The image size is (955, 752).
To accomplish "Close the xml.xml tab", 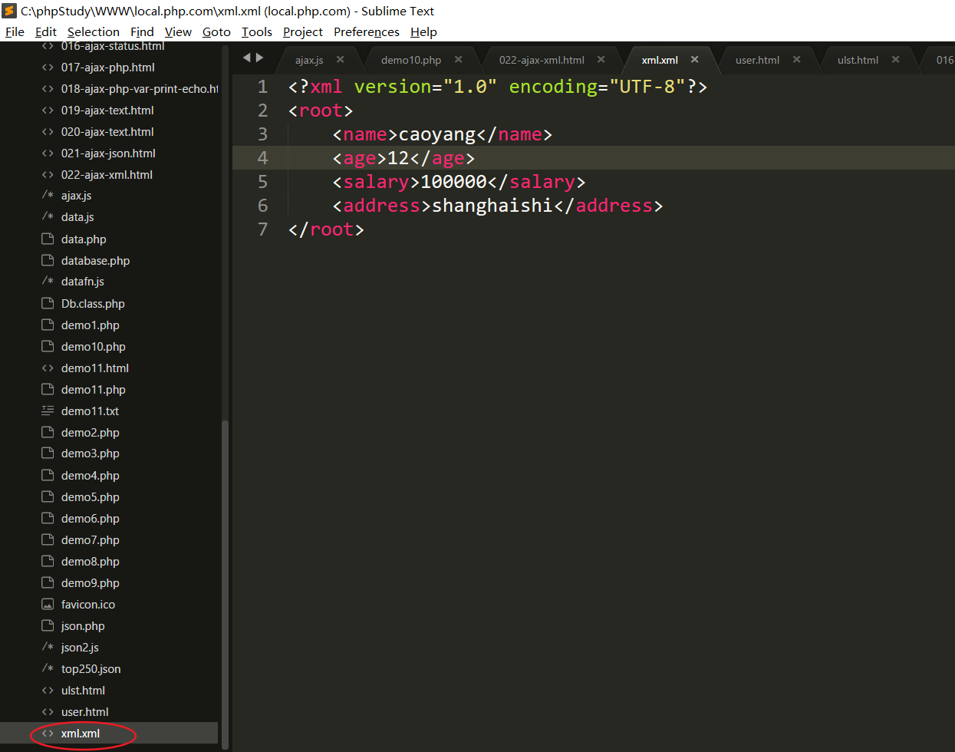I will 694,60.
